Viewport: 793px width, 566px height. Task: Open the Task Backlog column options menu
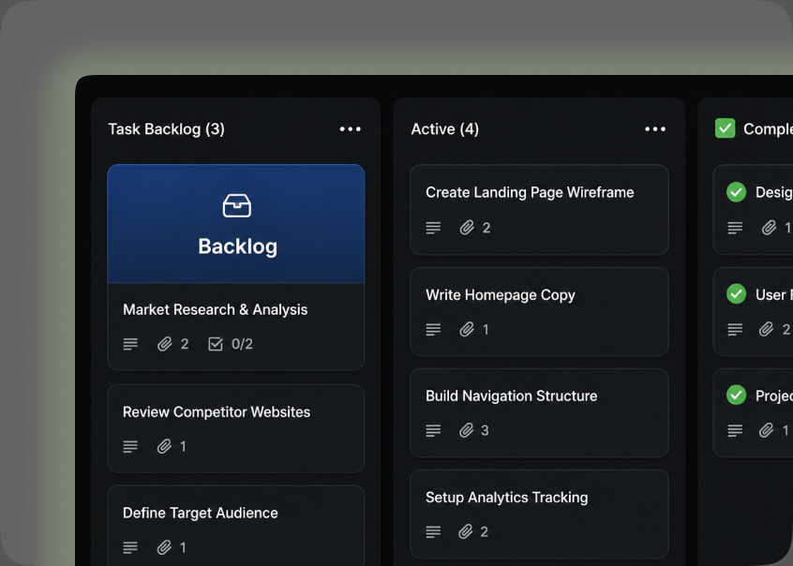350,129
